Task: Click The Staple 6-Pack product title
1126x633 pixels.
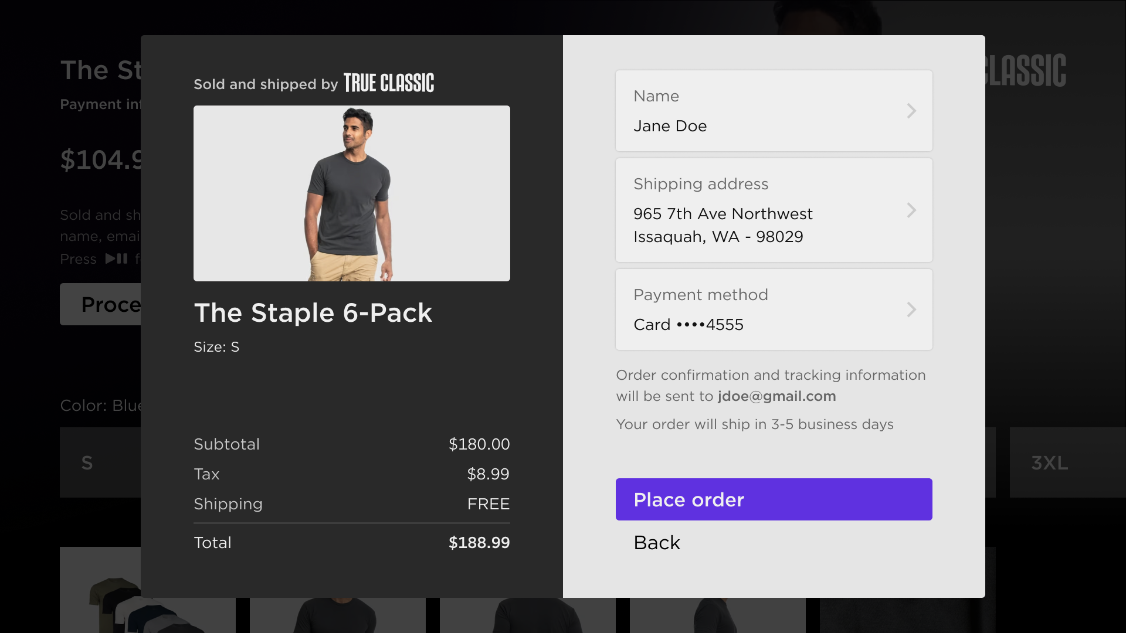Action: pos(313,313)
